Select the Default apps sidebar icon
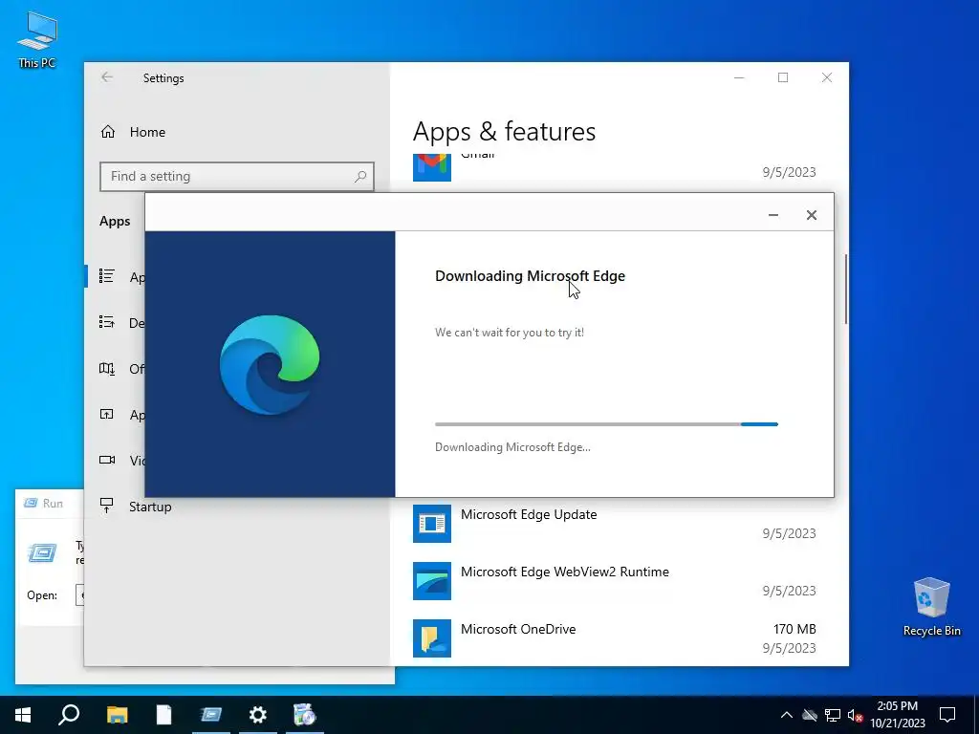Image resolution: width=979 pixels, height=734 pixels. pyautogui.click(x=107, y=323)
